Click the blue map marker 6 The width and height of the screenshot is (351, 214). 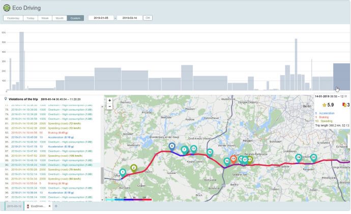pos(172,146)
